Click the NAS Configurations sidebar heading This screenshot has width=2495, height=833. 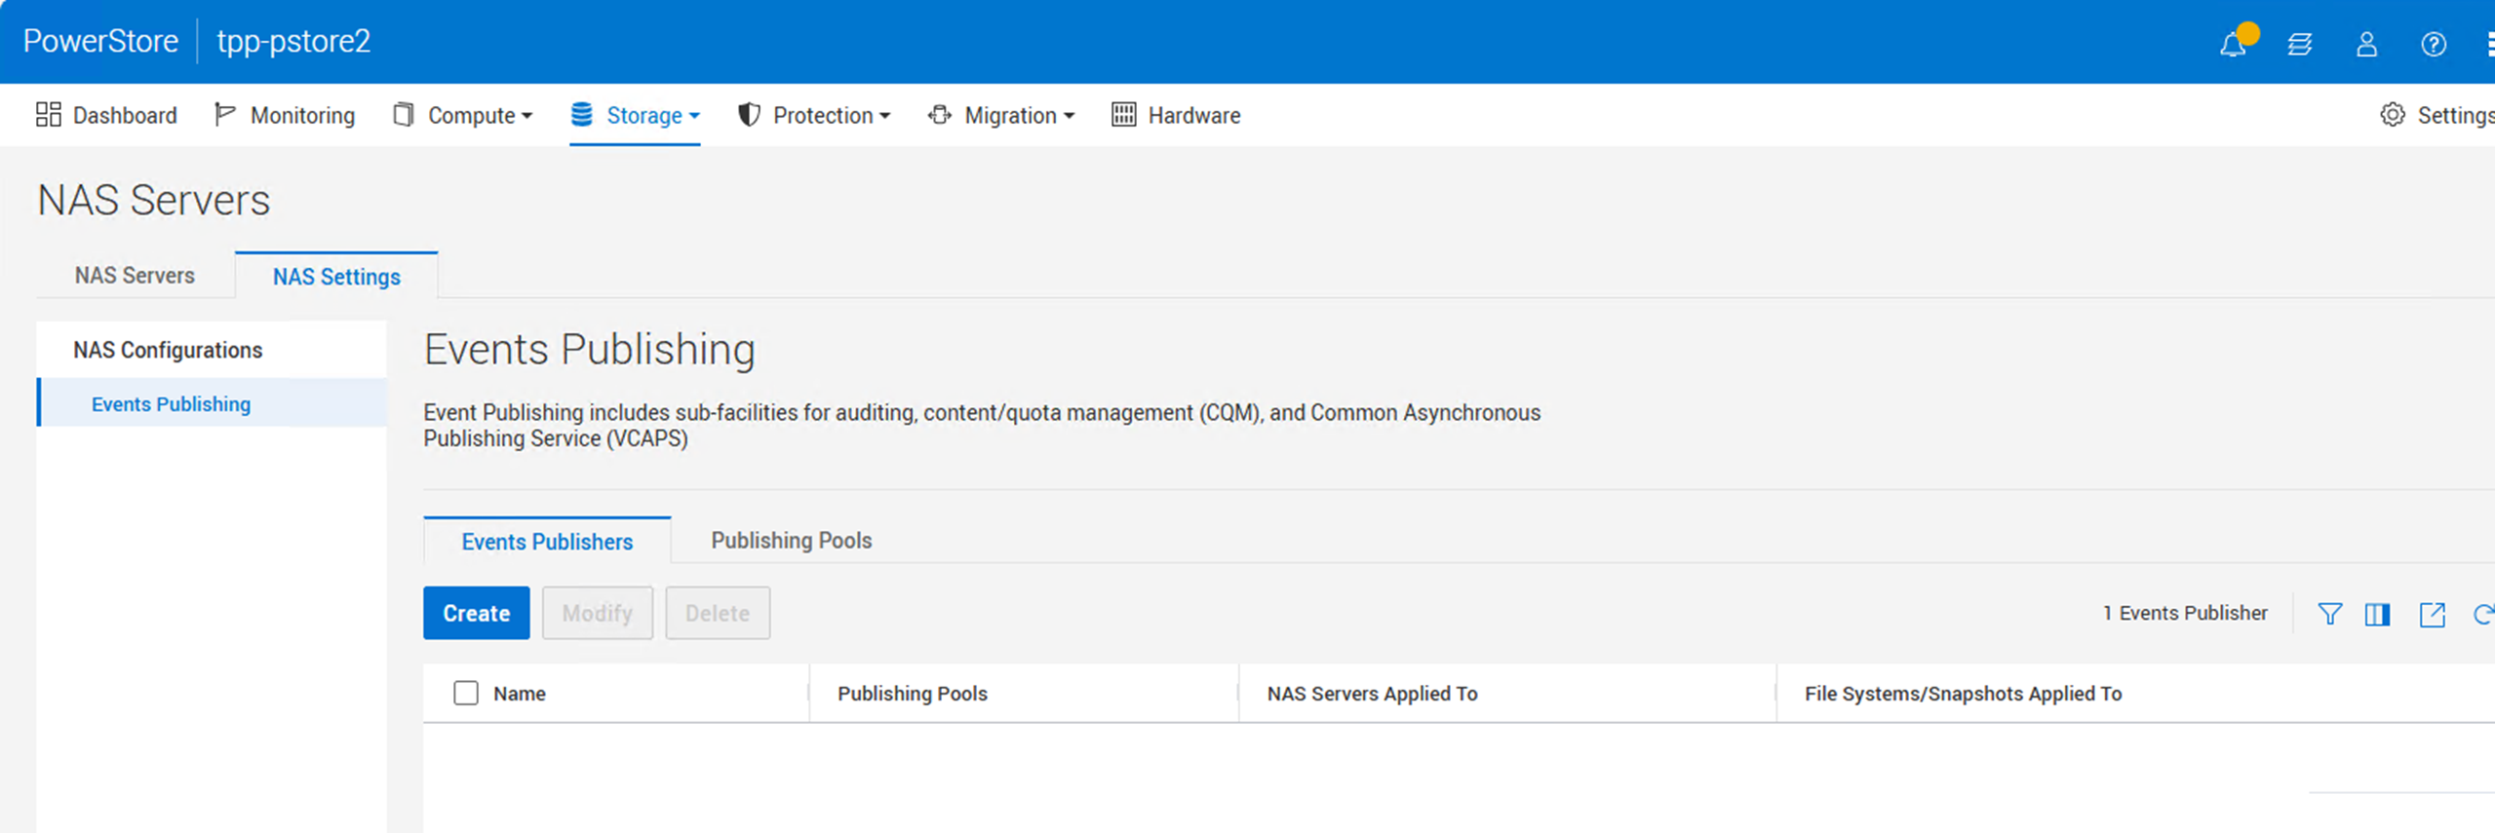pos(168,350)
